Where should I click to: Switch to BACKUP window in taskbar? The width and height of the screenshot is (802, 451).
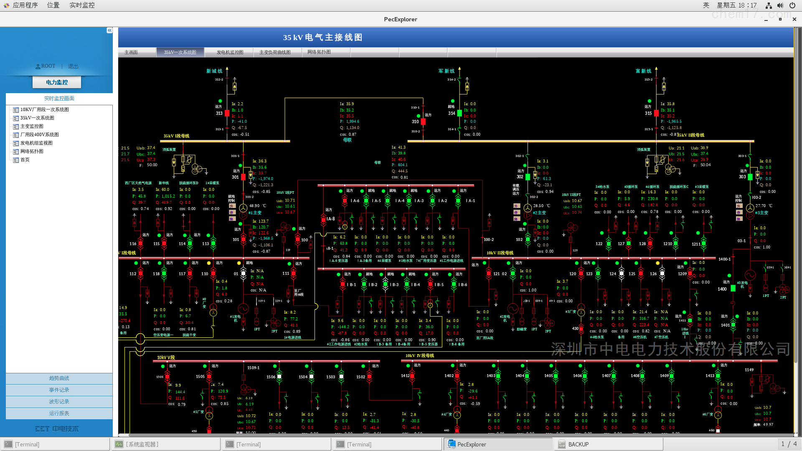(x=608, y=444)
